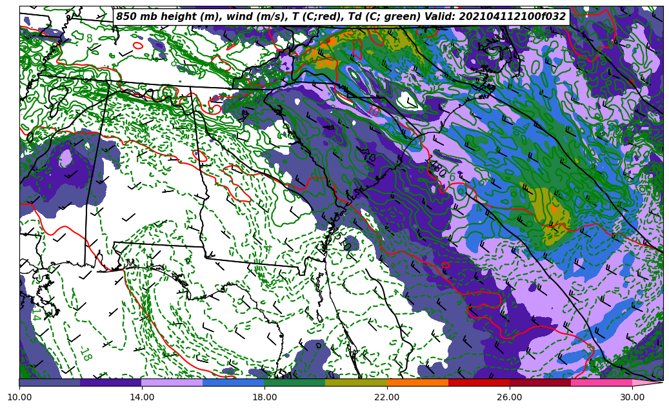Image resolution: width=669 pixels, height=408 pixels.
Task: Select the green -18 dewpoint contour label
Action: coord(86,353)
